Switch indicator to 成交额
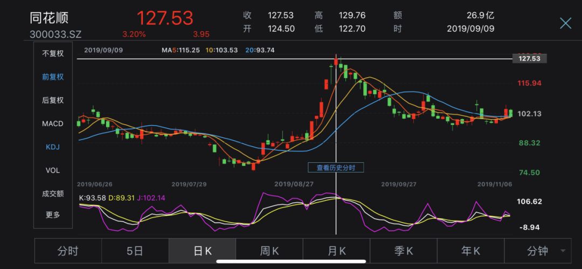 pyautogui.click(x=53, y=194)
